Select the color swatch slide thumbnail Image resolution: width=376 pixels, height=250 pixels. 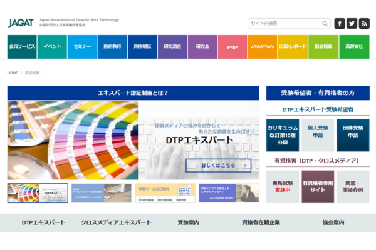(x=38, y=193)
